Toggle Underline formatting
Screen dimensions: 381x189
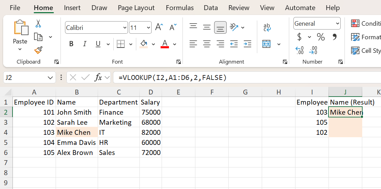[x=98, y=44]
